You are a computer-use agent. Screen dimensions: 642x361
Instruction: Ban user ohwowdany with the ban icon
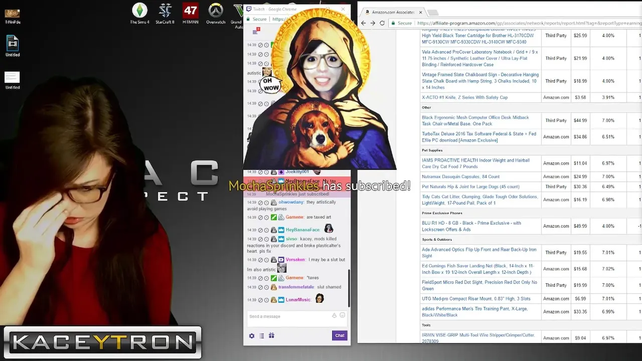[x=260, y=203]
